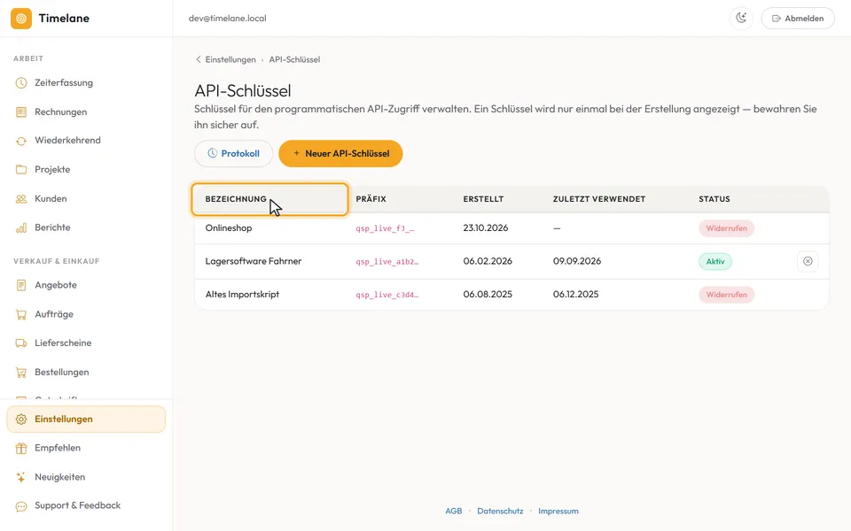Open the AGB footer link
Image resolution: width=851 pixels, height=531 pixels.
[454, 511]
